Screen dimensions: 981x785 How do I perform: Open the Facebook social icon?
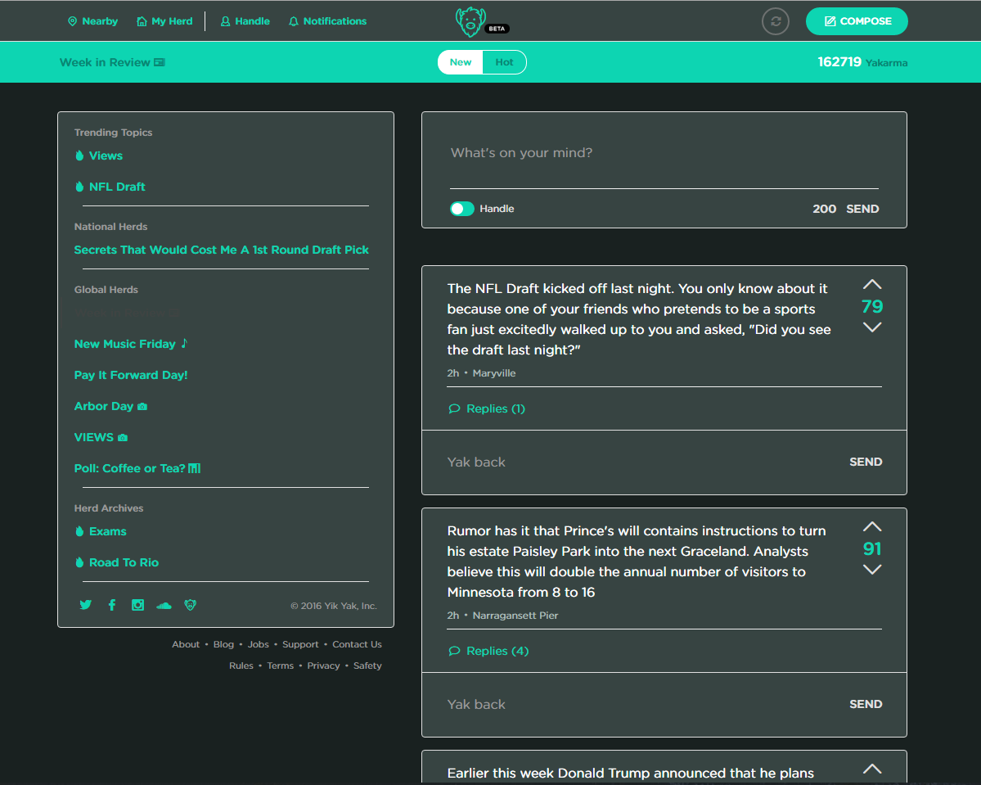[112, 605]
